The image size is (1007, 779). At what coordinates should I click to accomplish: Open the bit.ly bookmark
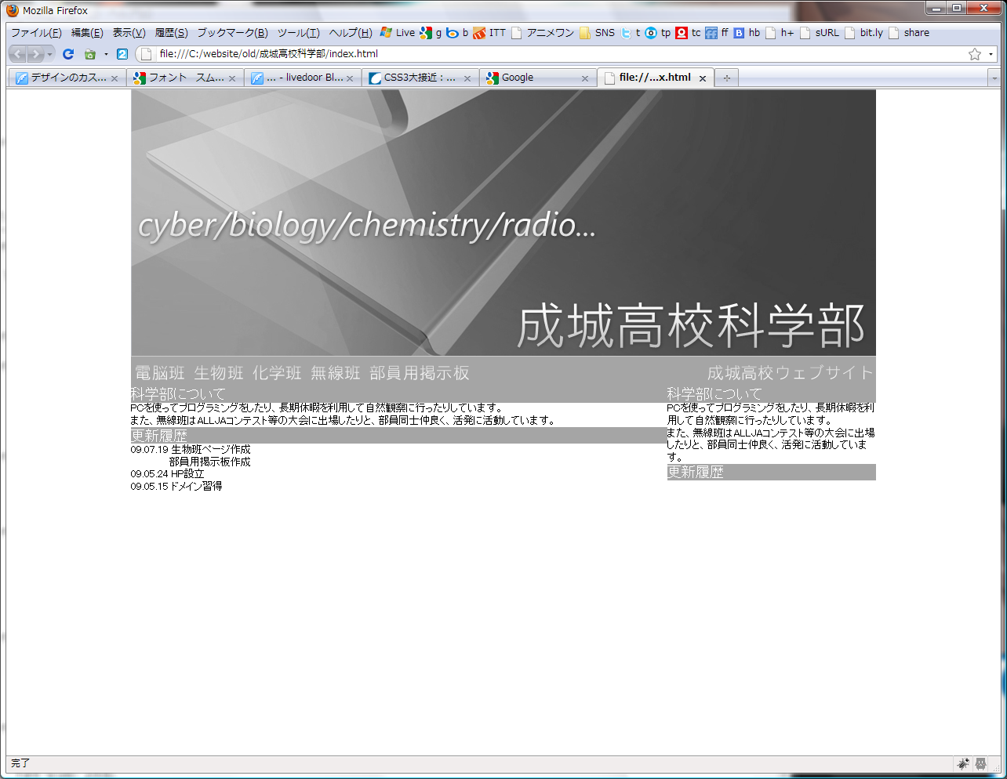click(864, 33)
